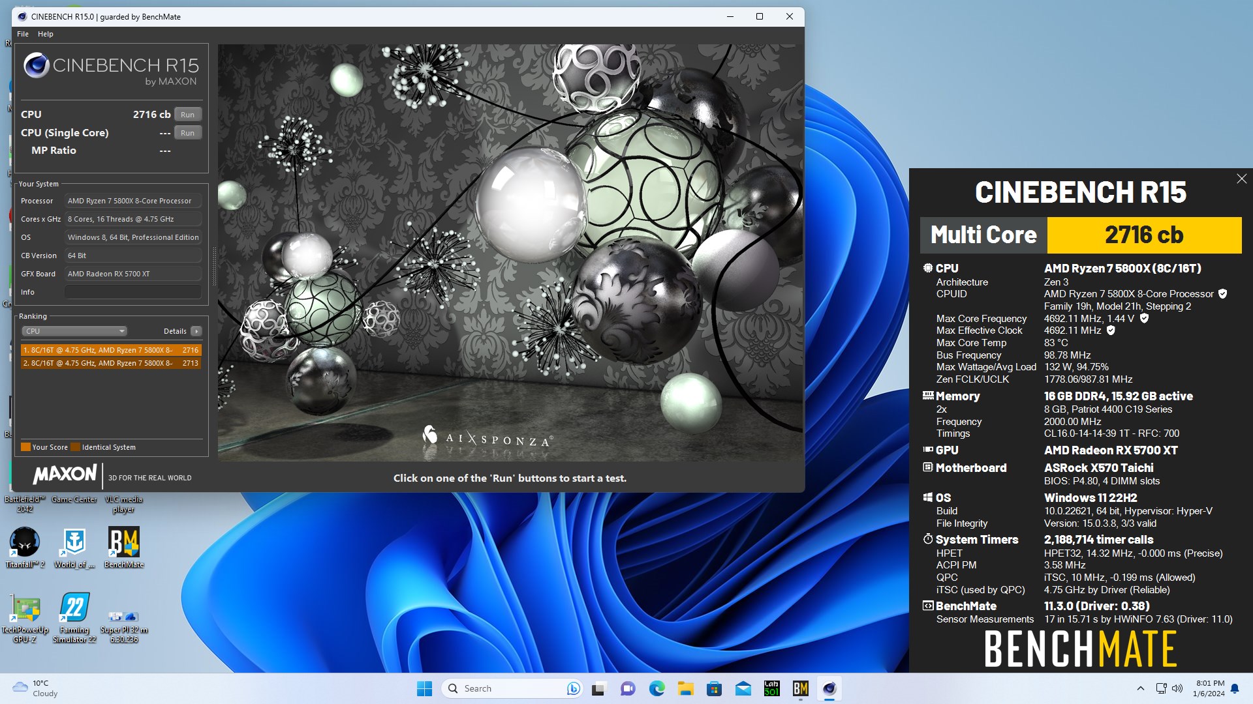
Task: Open TechPowerUp GPU-Z desktop shortcut
Action: pos(25,617)
